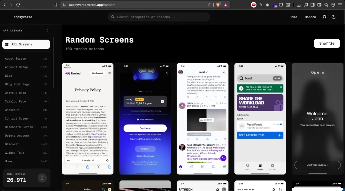Image resolution: width=345 pixels, height=191 pixels.
Task: Click the Continue button on the subscription screen
Action: [x=145, y=128]
